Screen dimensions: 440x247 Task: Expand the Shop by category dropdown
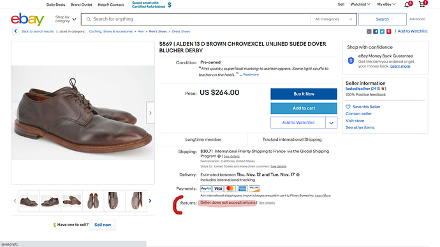click(x=66, y=19)
